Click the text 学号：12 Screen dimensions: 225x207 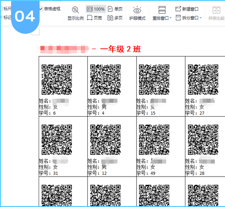click(x=97, y=173)
